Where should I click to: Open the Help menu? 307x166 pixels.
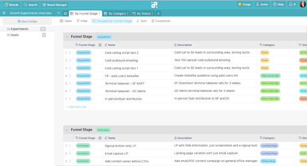pos(278,4)
